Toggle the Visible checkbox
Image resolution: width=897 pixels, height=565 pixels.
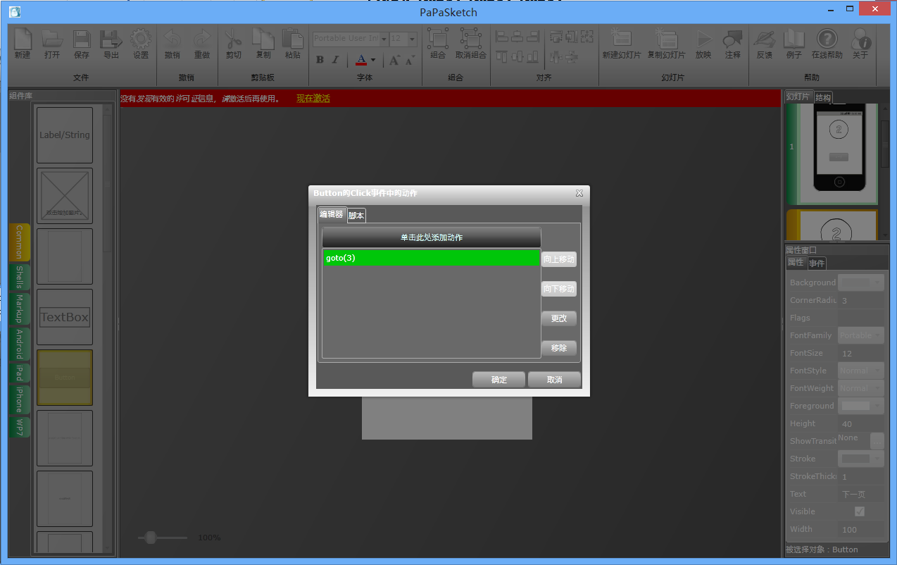(860, 511)
